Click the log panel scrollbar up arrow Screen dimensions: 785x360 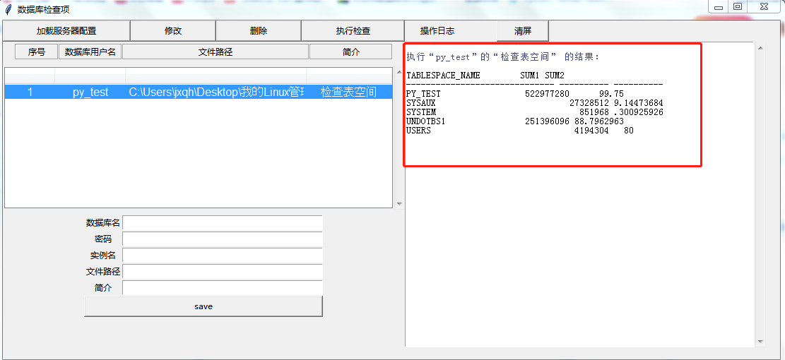pyautogui.click(x=760, y=48)
